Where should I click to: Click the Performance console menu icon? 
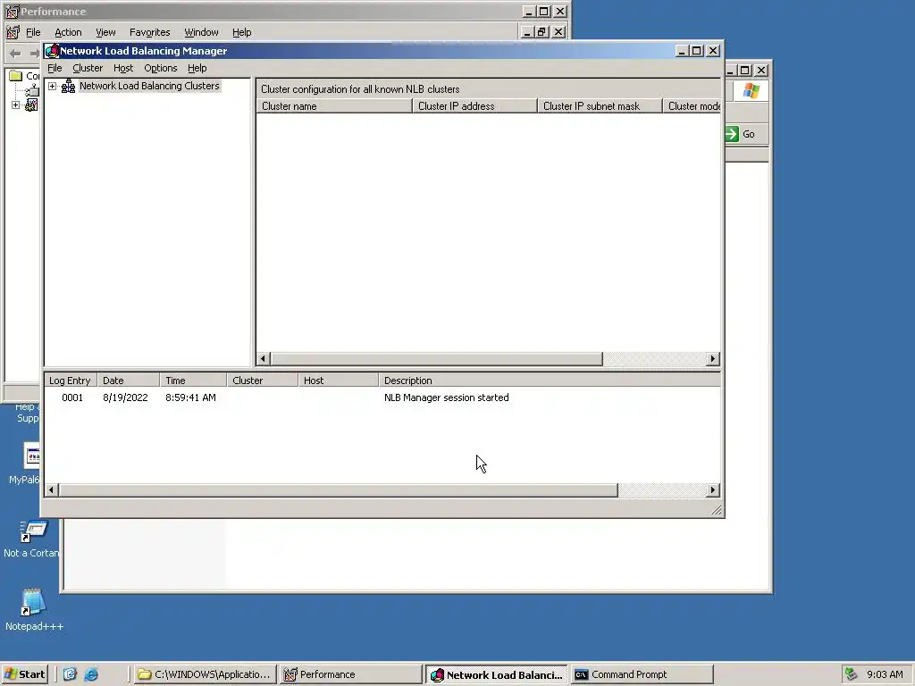coord(13,32)
